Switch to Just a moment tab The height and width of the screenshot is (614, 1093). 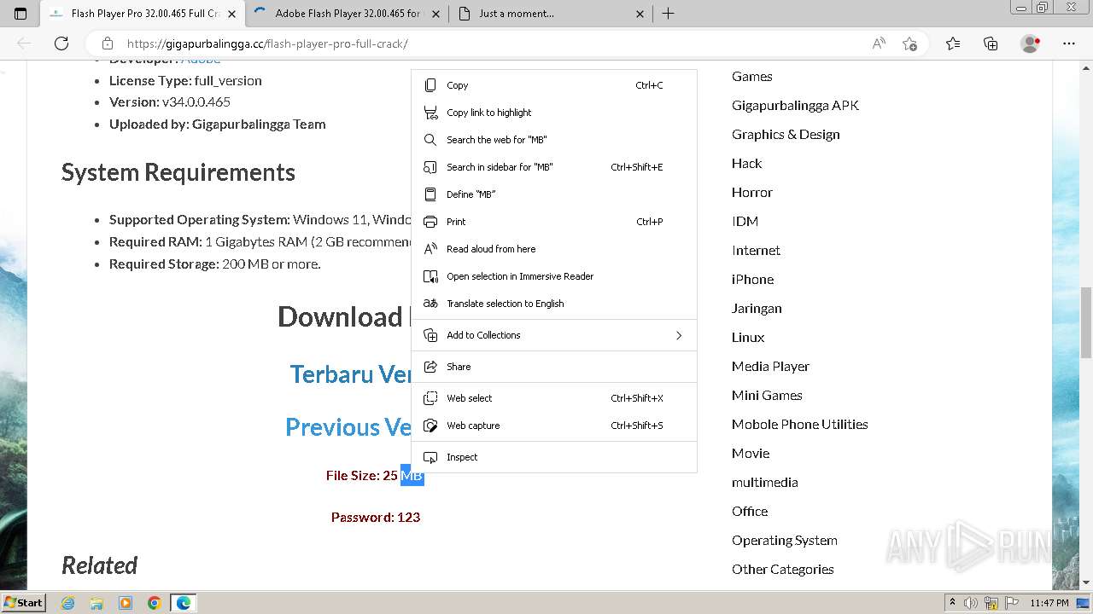pos(552,14)
